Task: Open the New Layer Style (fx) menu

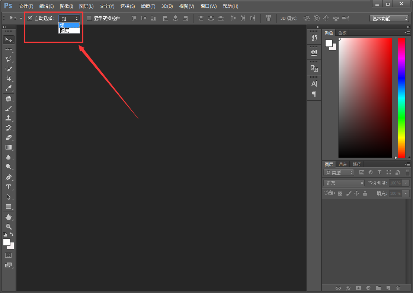Action: (x=348, y=288)
